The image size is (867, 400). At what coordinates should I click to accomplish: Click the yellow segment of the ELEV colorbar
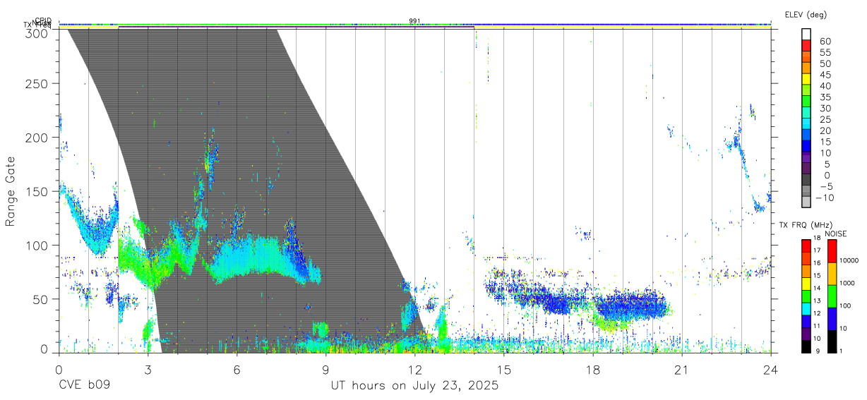(806, 79)
